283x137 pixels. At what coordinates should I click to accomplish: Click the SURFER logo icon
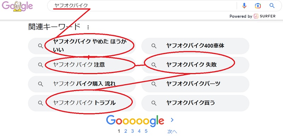[256, 16]
